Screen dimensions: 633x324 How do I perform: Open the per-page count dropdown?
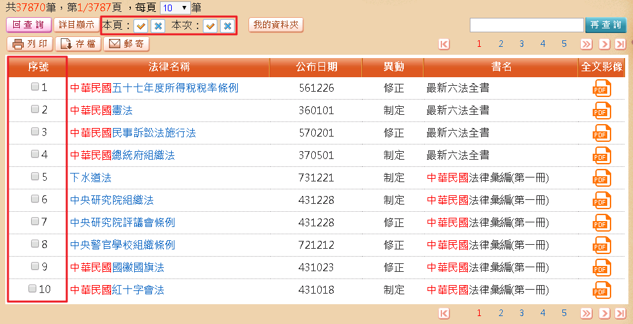click(175, 7)
